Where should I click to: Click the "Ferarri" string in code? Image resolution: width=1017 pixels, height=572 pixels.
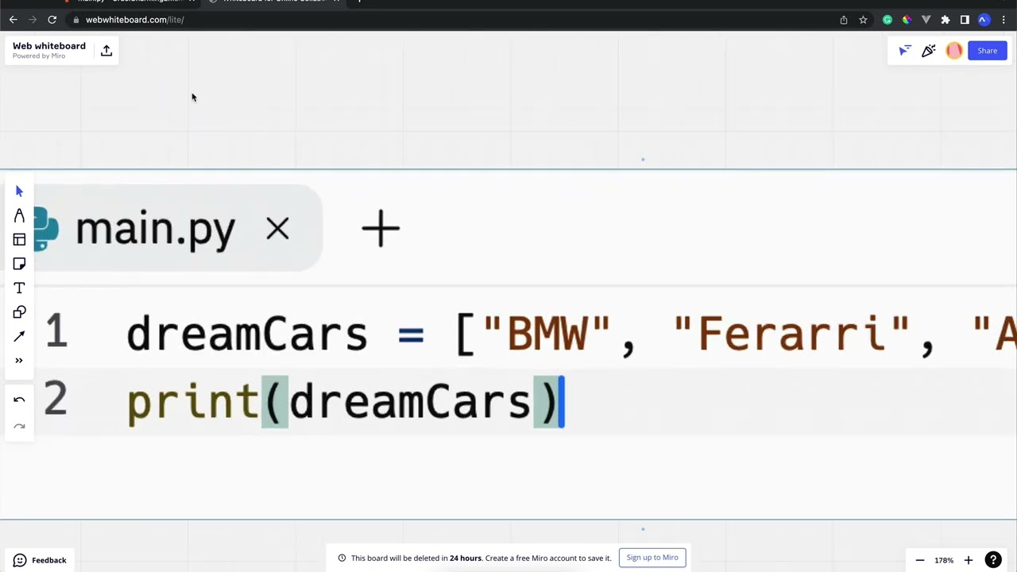coord(791,334)
